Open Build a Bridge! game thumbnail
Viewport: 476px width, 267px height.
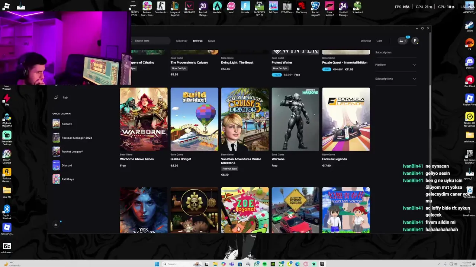tap(194, 119)
